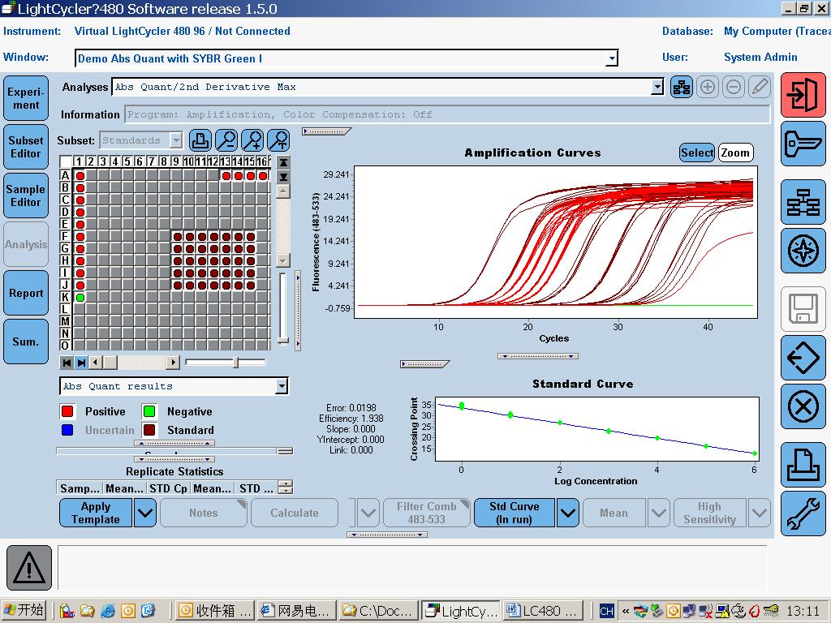Click the skip-to-first-column icon below the plate

click(67, 363)
